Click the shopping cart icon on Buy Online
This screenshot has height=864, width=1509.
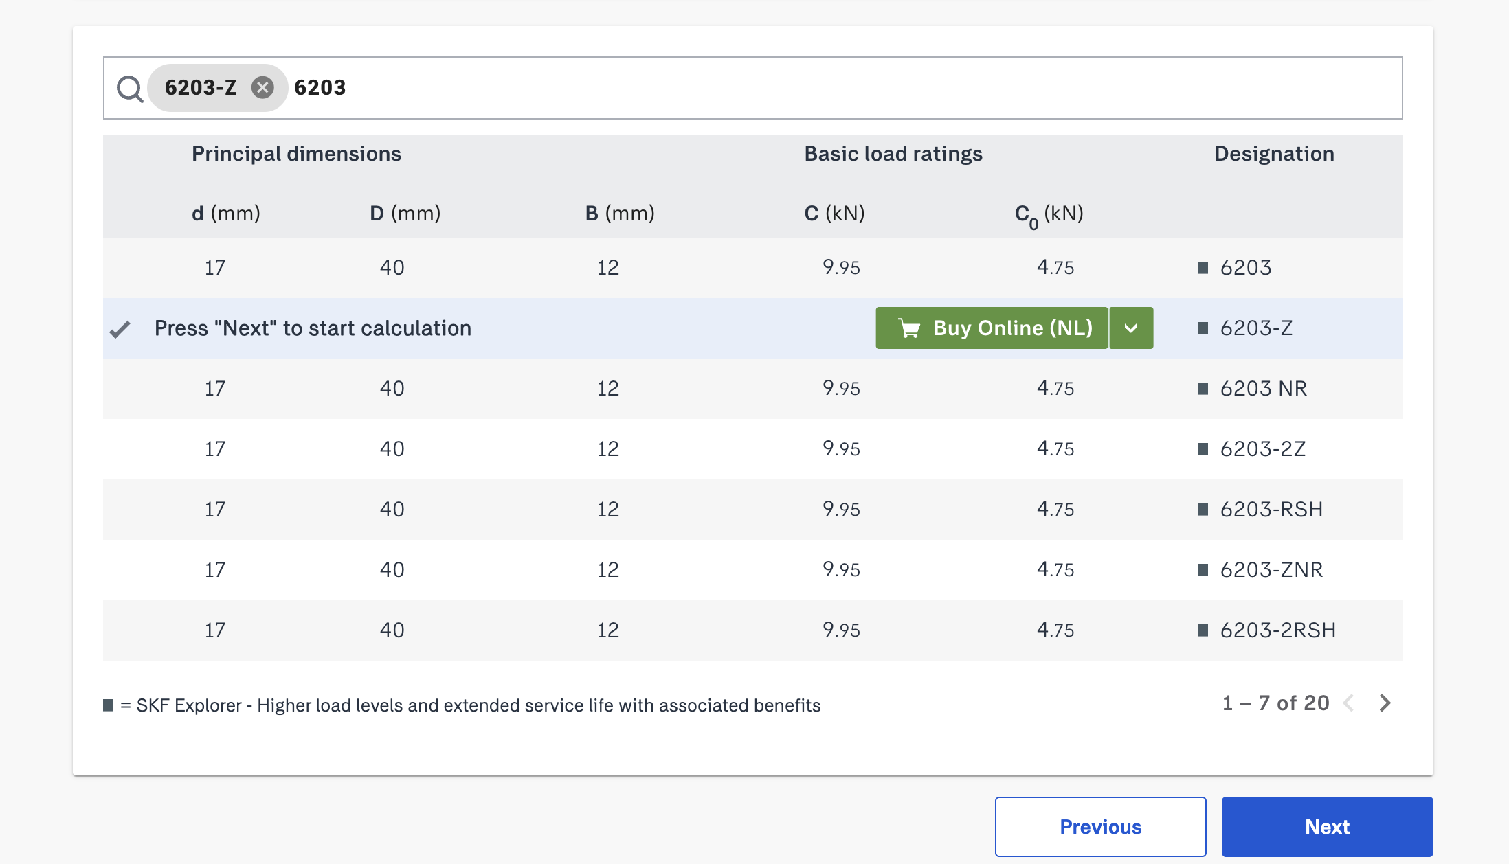click(x=909, y=328)
